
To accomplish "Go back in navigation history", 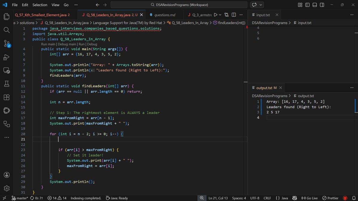I will (x=98, y=5).
